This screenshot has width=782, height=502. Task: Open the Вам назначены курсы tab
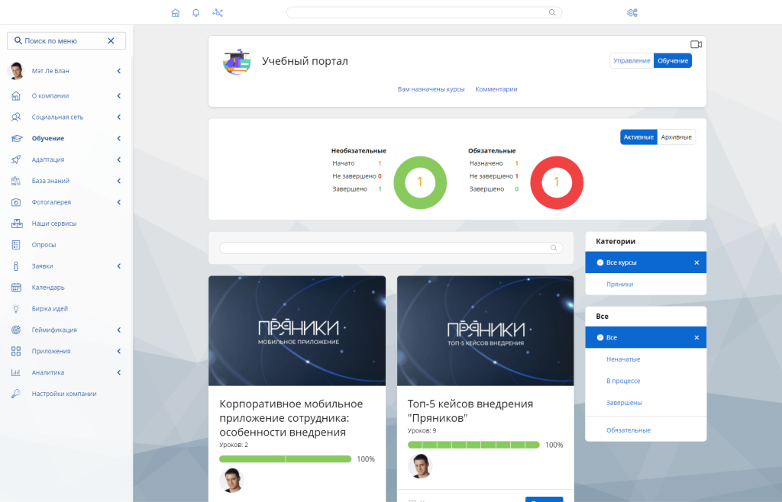pyautogui.click(x=431, y=89)
